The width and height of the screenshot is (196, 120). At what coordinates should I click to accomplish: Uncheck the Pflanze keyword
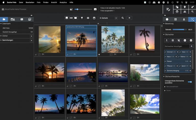[x=165, y=66]
